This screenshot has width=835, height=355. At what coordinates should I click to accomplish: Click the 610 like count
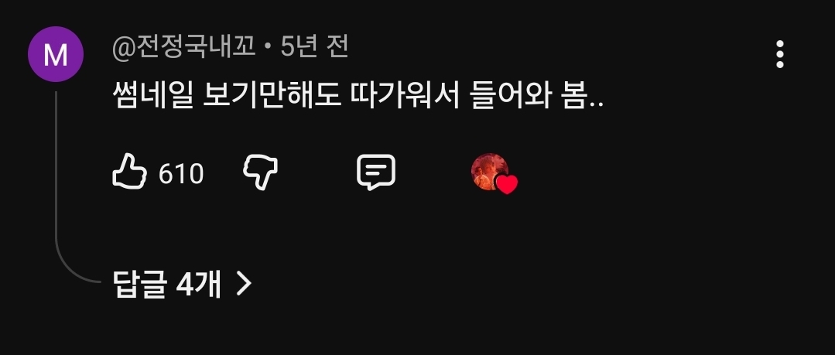(181, 174)
